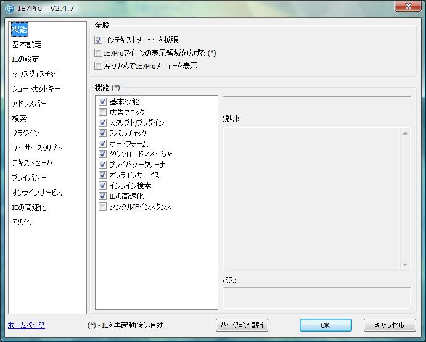This screenshot has width=426, height=342.
Task: Click the キャンセル button
Action: (390, 325)
